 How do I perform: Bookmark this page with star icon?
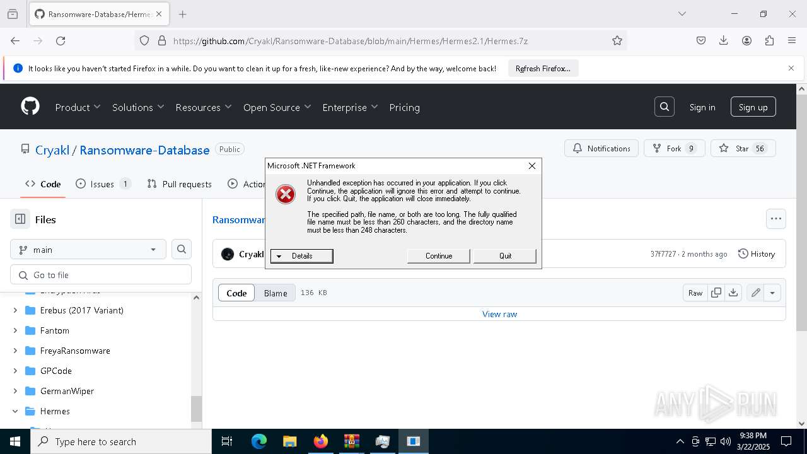coord(617,40)
